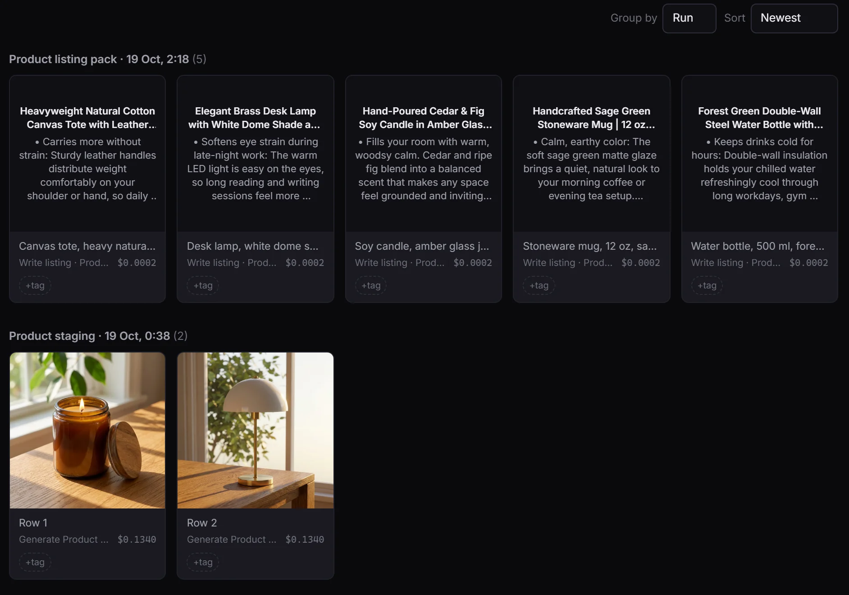This screenshot has height=595, width=849.
Task: Add tag to Canvas tote card
Action: pyautogui.click(x=35, y=285)
